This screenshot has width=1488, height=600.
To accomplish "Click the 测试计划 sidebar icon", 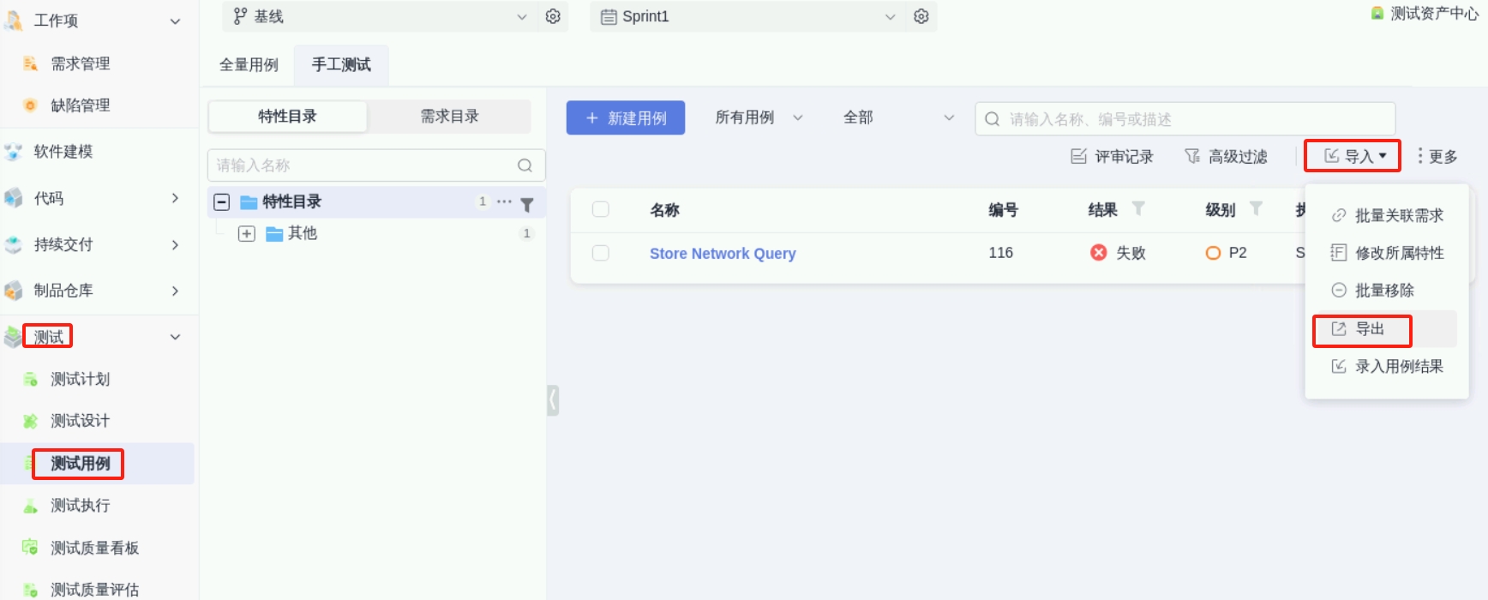I will tap(30, 379).
